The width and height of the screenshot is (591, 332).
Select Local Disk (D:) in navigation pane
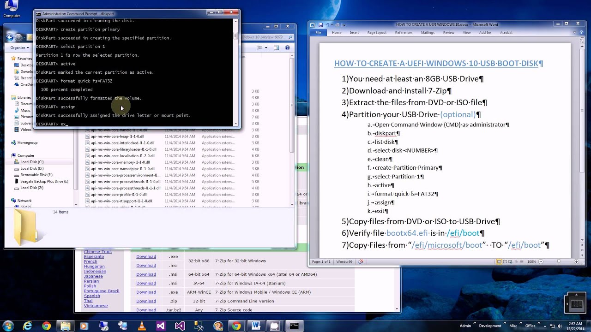click(x=32, y=168)
